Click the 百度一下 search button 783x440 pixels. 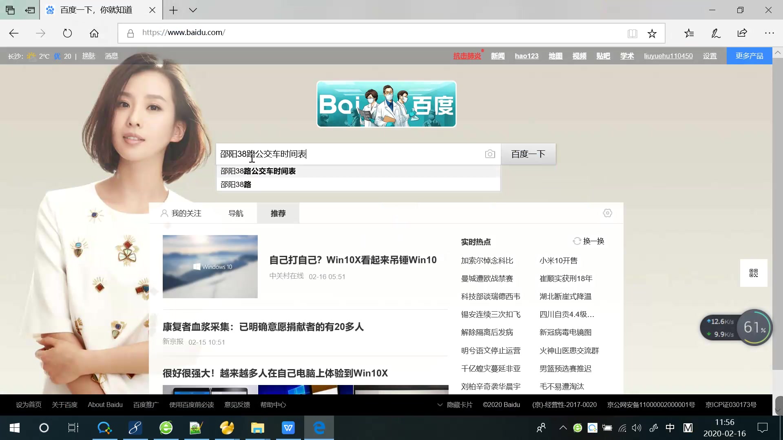point(528,154)
